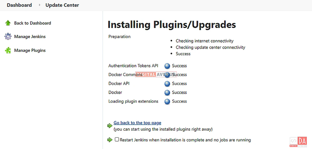The width and height of the screenshot is (312, 149).
Task: Click the blue status ball for Authentication Tokens API
Action: pos(167,66)
